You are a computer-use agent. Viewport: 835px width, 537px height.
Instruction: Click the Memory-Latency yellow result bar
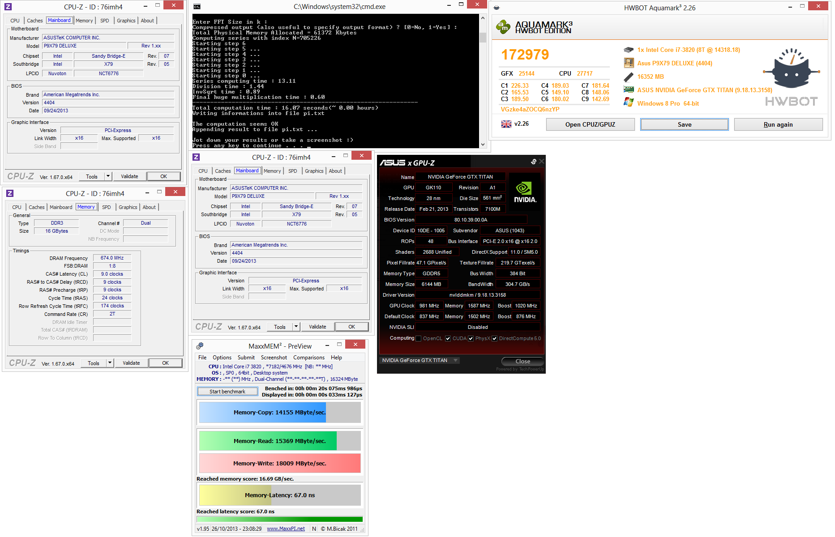pyautogui.click(x=280, y=495)
